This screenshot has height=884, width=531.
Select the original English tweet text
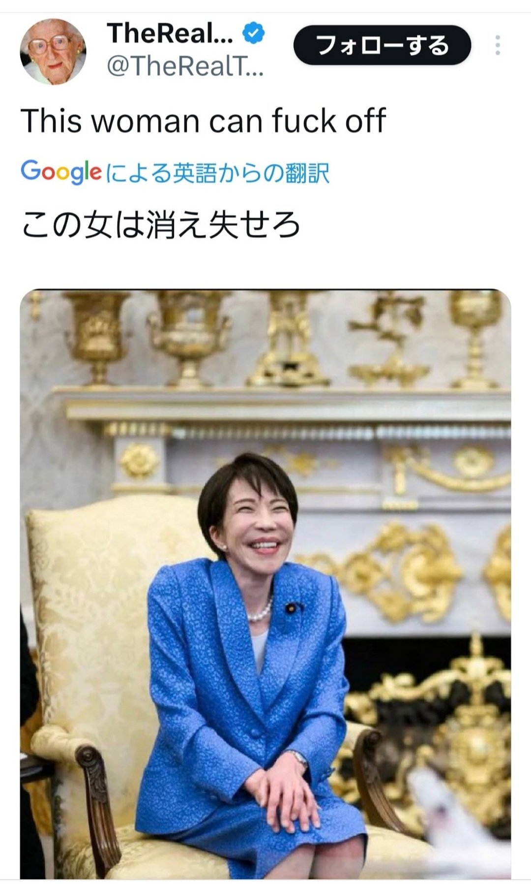click(x=203, y=121)
